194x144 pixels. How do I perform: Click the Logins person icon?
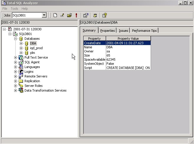(21, 72)
